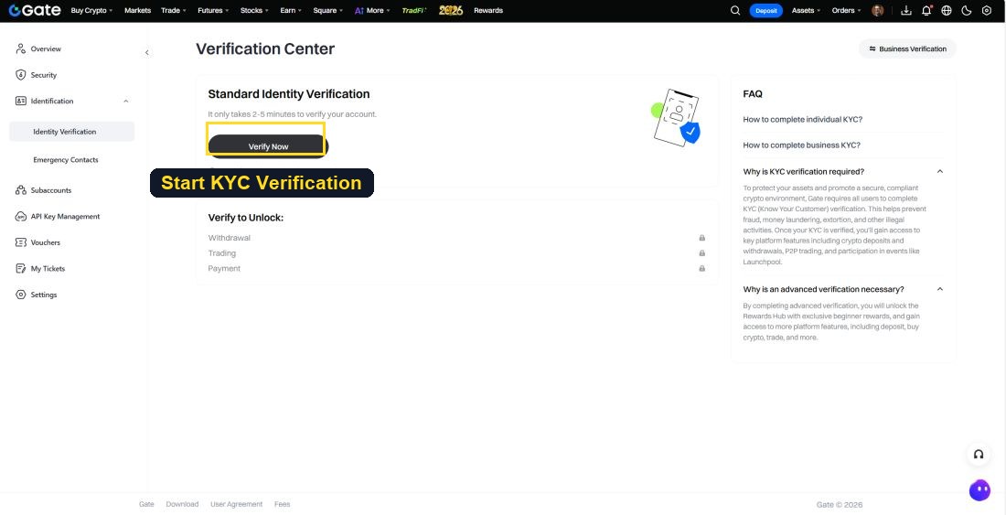Open the More dropdown menu

[x=372, y=10]
